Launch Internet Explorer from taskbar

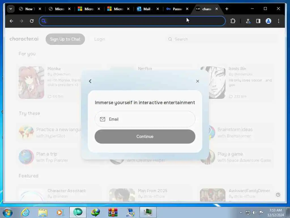[x=25, y=212]
